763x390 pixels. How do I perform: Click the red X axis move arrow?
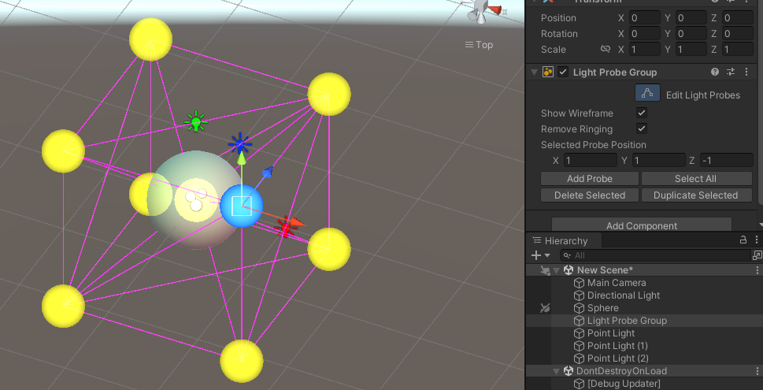click(x=298, y=224)
